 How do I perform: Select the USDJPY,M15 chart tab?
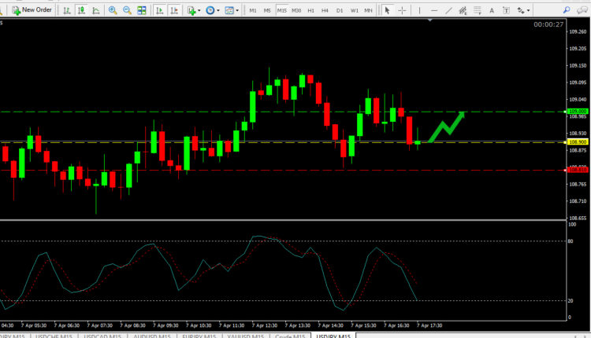333,336
